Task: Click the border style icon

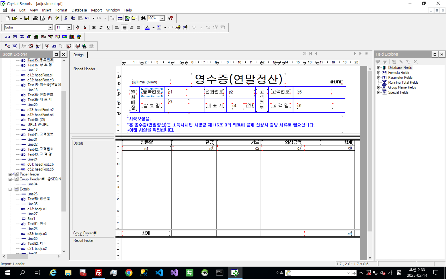Action: tap(159, 27)
